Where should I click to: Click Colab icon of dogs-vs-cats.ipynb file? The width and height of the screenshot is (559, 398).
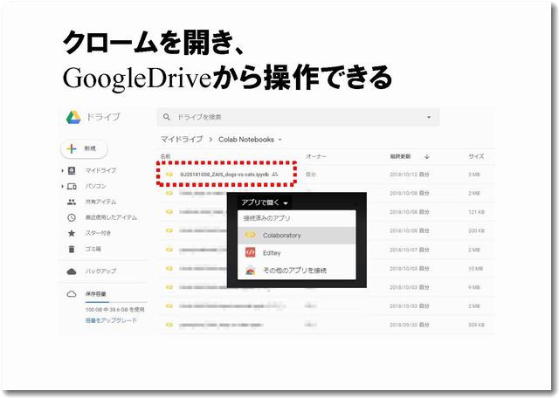pyautogui.click(x=169, y=175)
